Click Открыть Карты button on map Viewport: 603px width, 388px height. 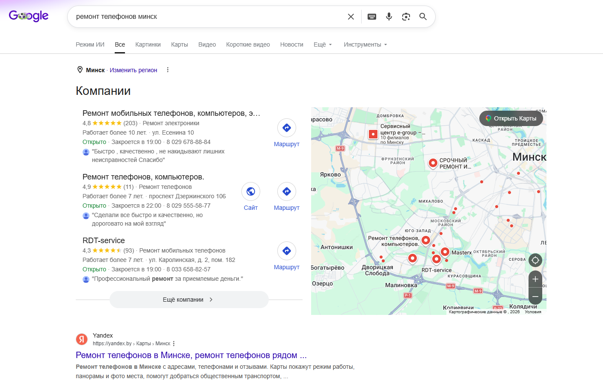coord(511,118)
